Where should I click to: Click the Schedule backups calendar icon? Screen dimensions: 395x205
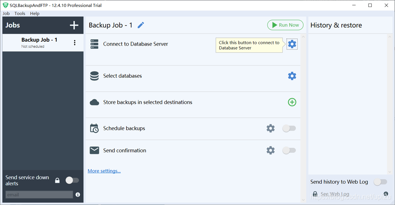94,128
